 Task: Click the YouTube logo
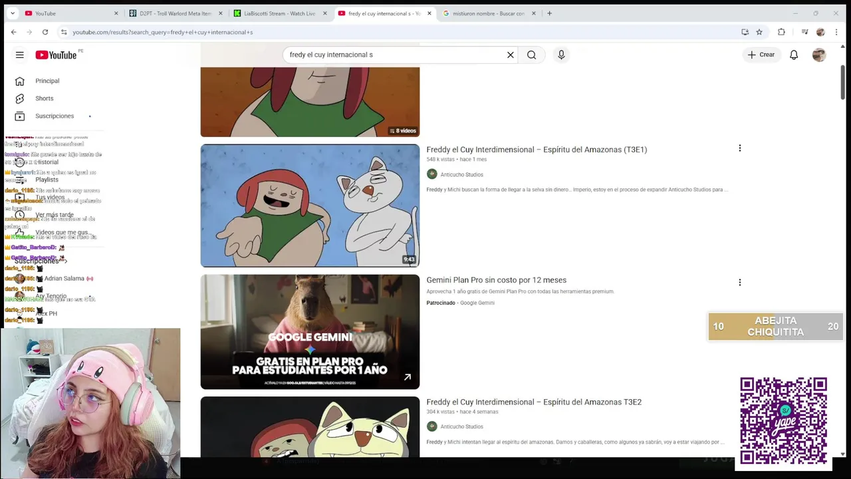(56, 55)
